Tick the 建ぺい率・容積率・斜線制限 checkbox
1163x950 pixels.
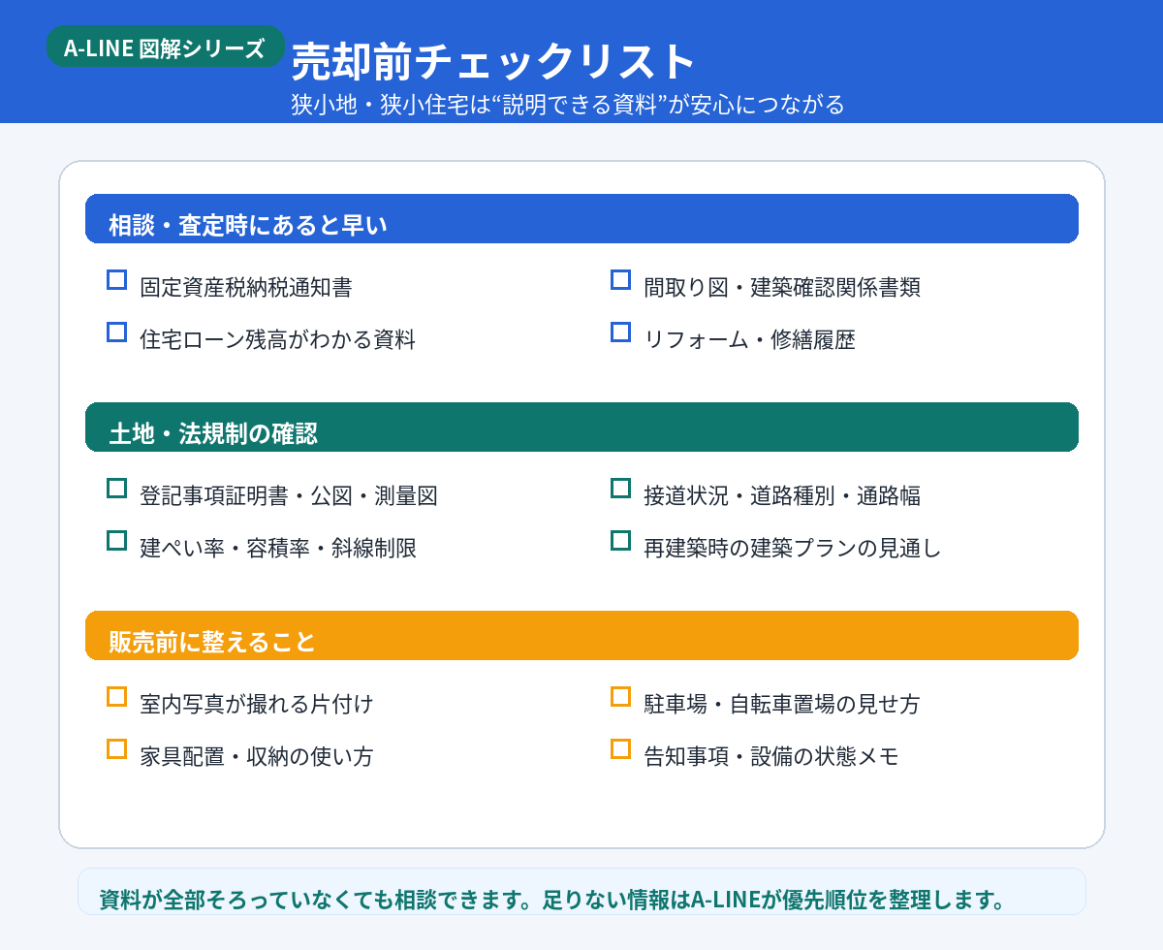(116, 541)
